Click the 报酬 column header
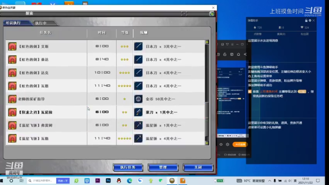Image resolution: width=329 pixels, height=185 pixels. coord(144,33)
